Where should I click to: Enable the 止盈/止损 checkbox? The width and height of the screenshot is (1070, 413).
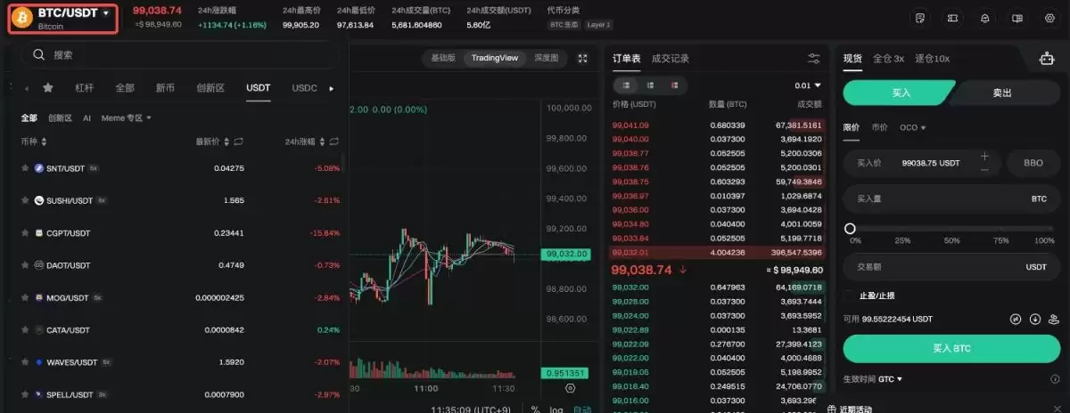848,296
